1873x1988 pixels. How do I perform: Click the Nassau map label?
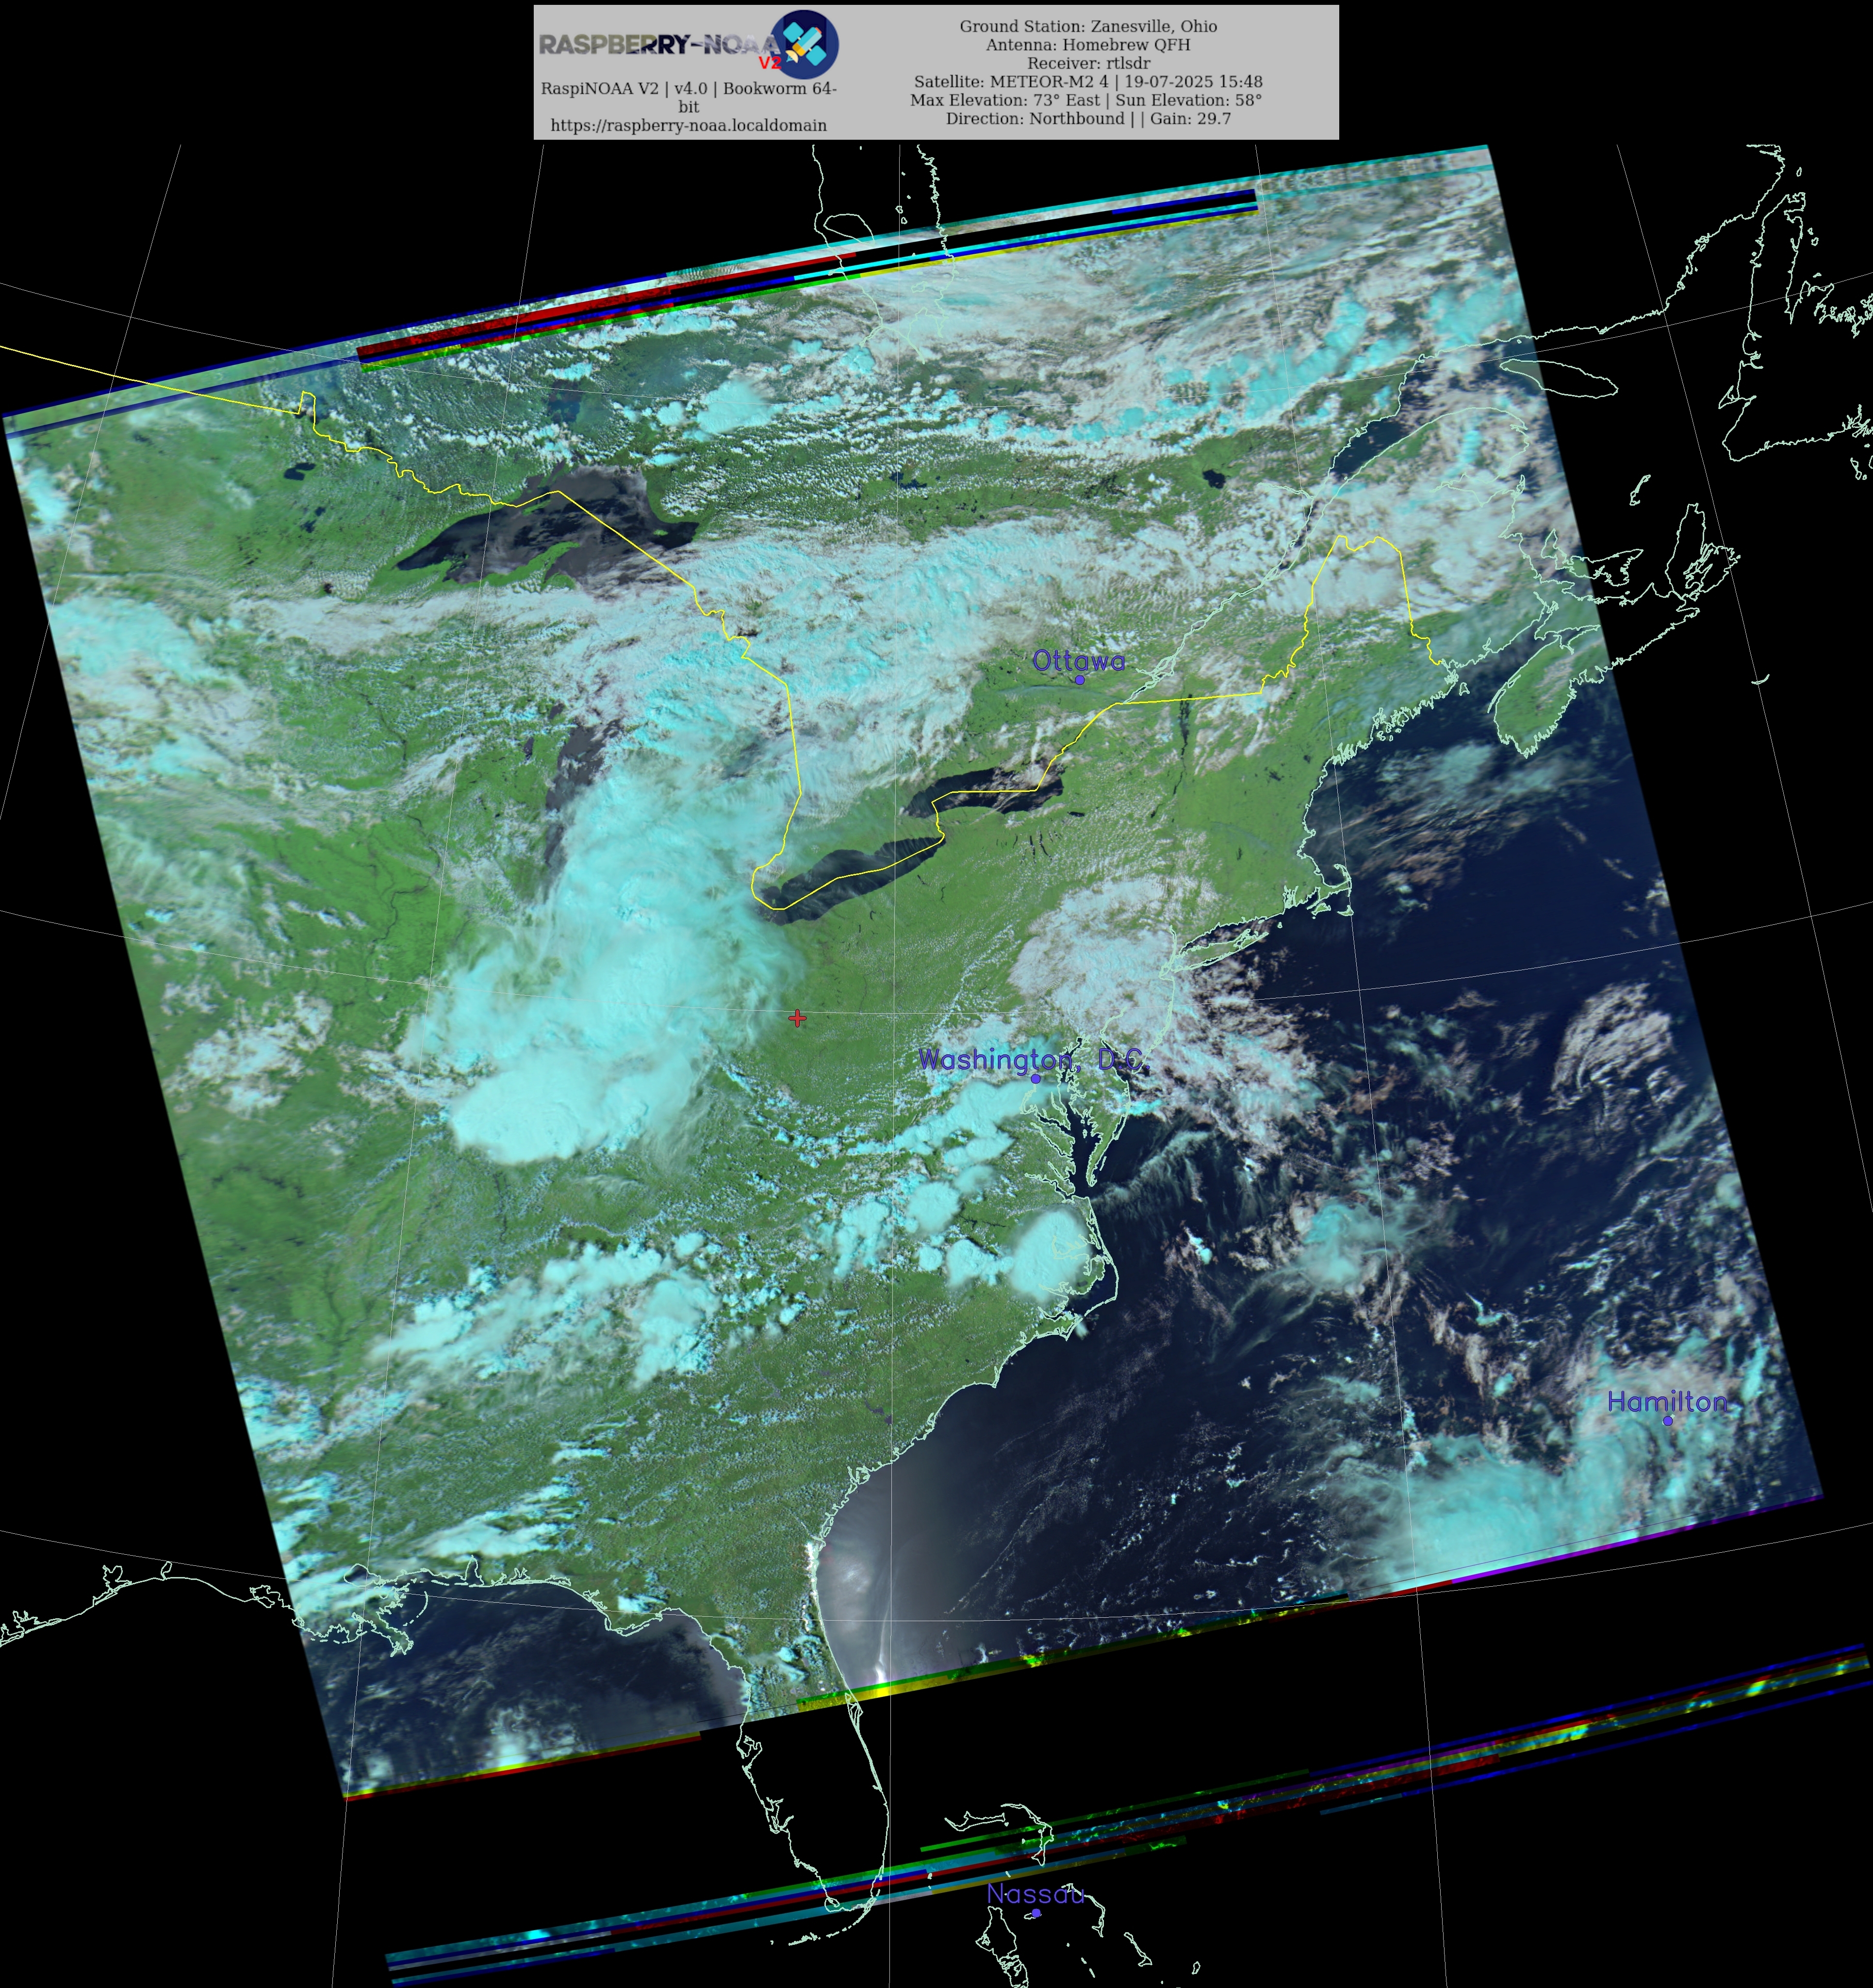point(1035,1893)
